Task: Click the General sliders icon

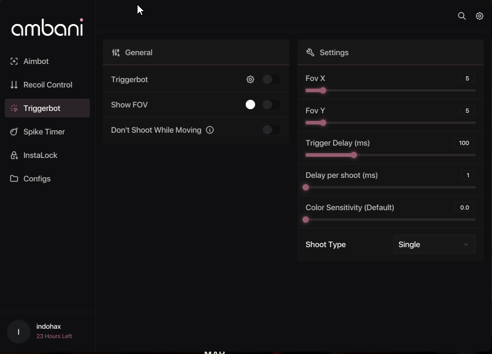Action: pyautogui.click(x=116, y=53)
